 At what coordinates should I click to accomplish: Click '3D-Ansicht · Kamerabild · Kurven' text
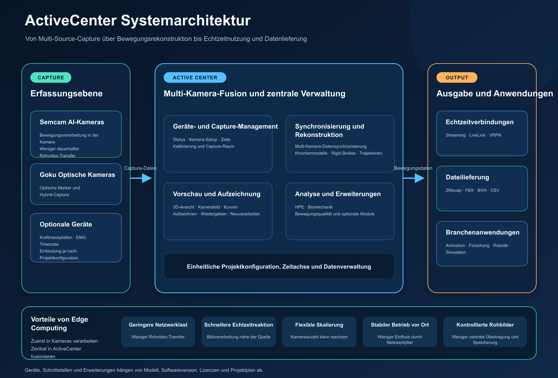(x=205, y=207)
